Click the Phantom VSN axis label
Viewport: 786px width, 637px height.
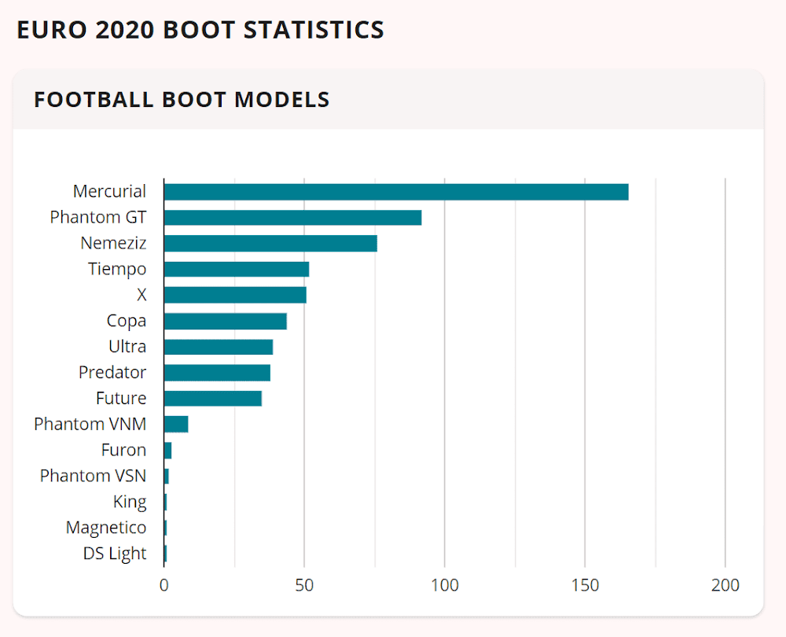click(x=93, y=476)
